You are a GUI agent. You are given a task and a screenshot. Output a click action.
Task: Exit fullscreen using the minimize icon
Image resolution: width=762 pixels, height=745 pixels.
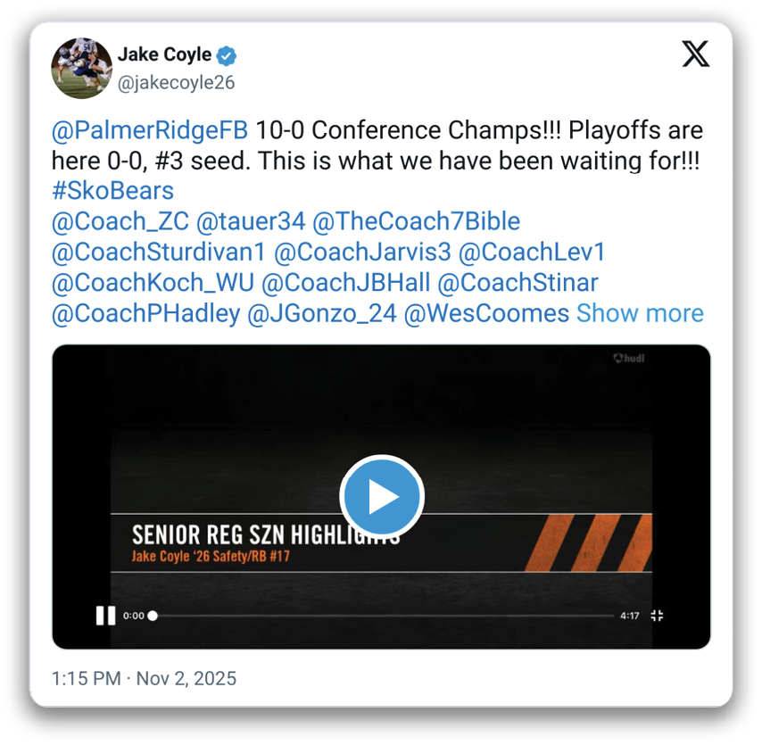(657, 616)
